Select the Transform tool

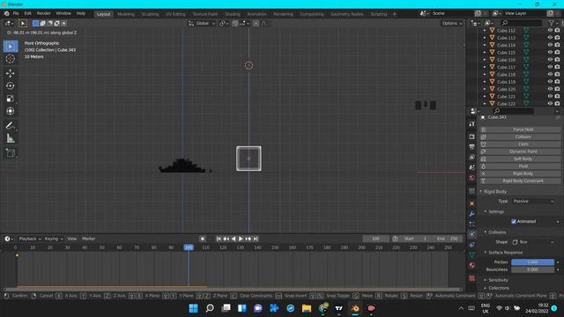[x=11, y=111]
